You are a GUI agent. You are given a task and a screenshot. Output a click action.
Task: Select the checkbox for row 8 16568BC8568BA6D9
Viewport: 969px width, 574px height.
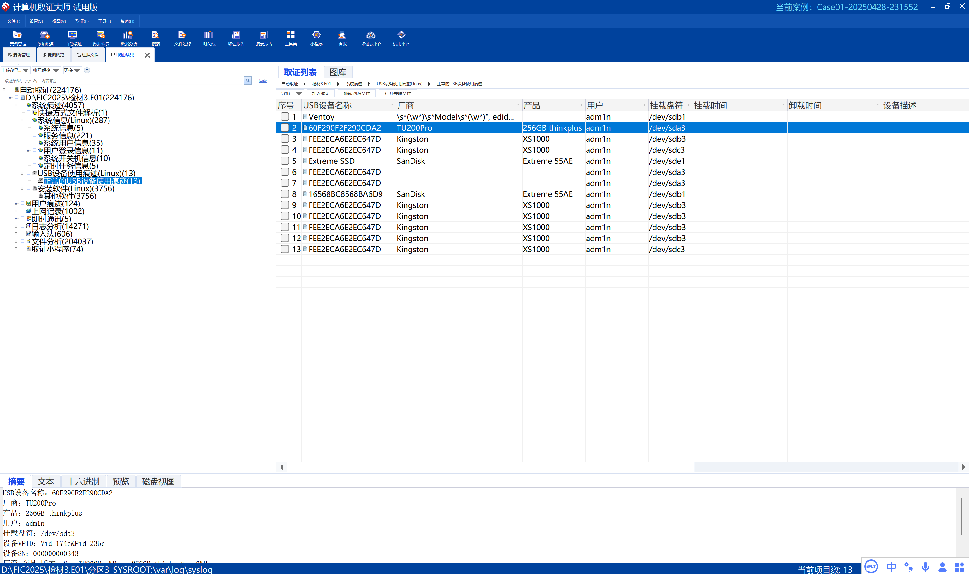click(x=285, y=194)
